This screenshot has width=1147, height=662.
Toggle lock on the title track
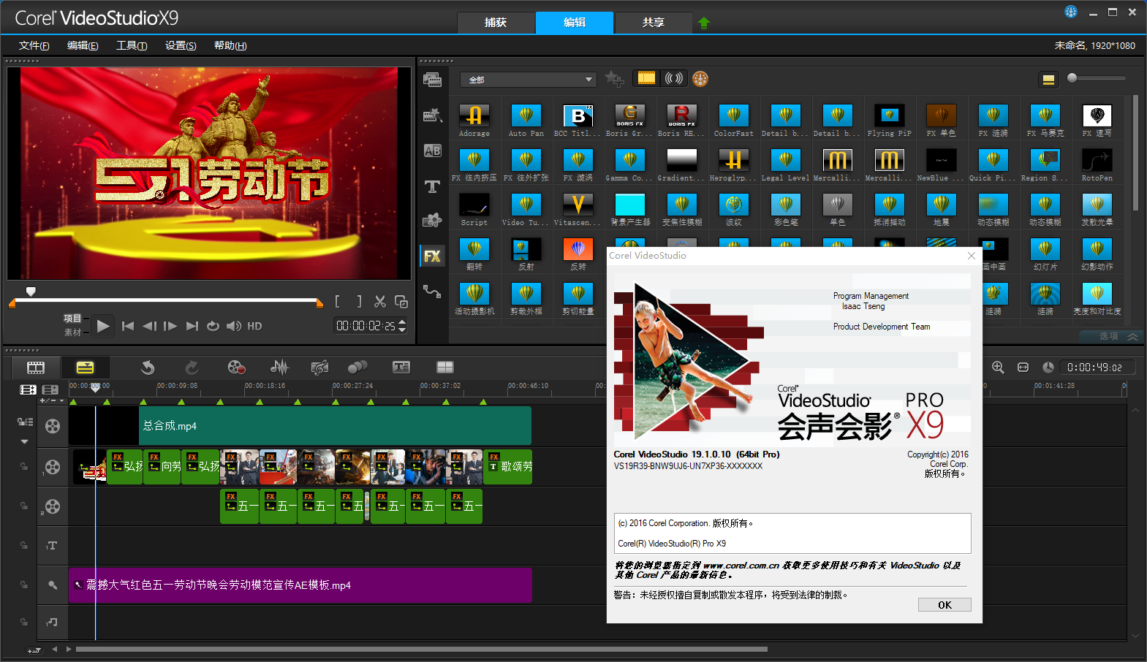click(24, 545)
